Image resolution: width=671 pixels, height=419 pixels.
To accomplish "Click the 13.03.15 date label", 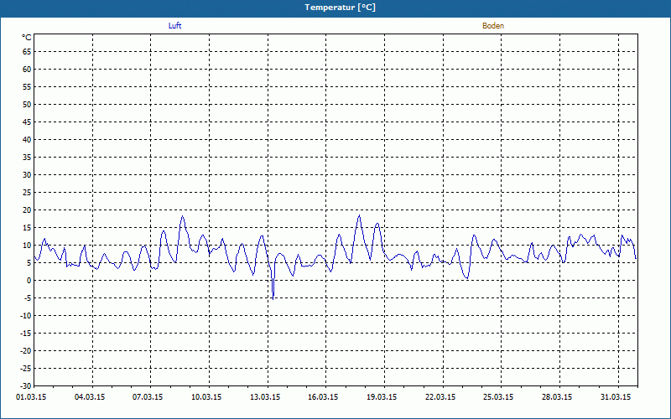I will 265,397.
